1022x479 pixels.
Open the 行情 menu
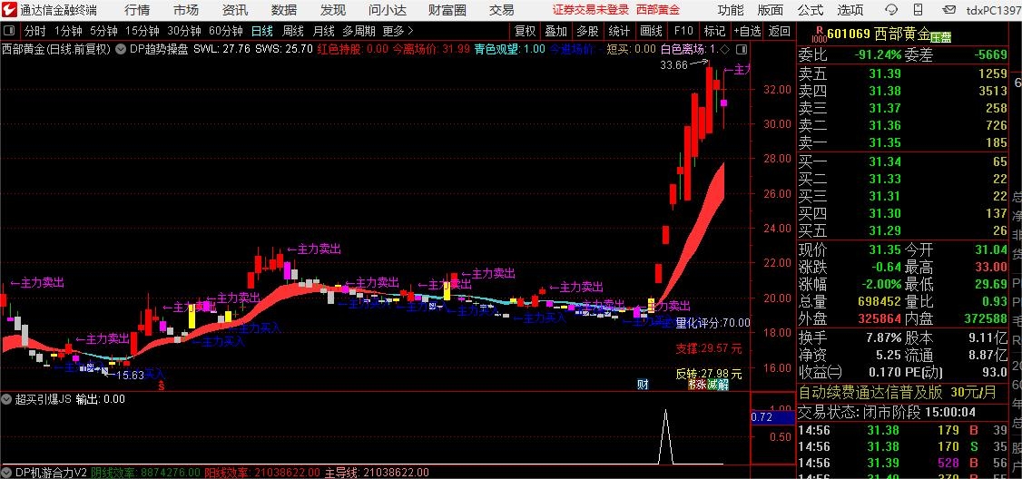click(136, 10)
